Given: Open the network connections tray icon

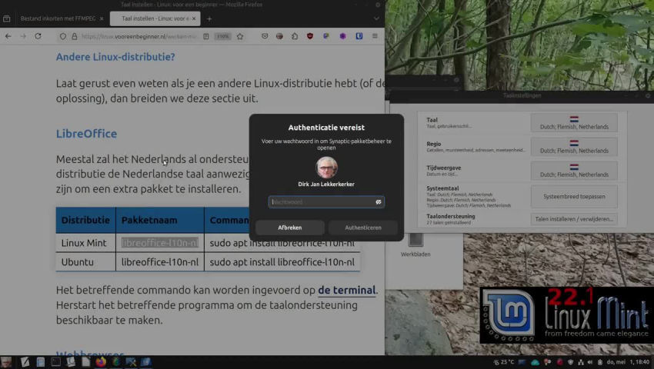Looking at the screenshot, I should tap(581, 362).
